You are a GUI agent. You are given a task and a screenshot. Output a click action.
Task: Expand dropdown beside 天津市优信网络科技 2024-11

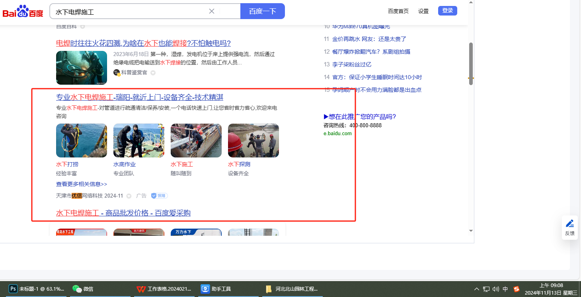(x=129, y=196)
